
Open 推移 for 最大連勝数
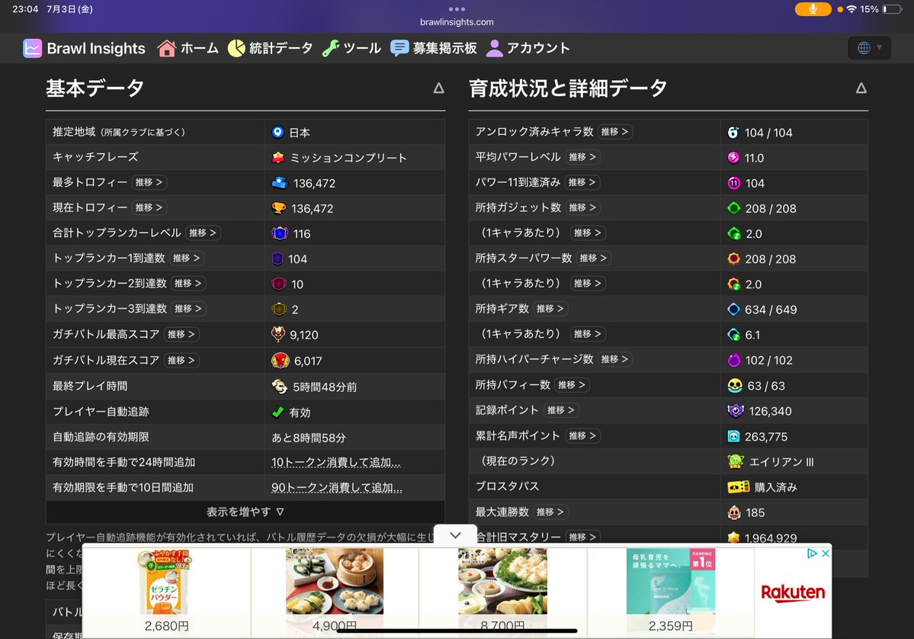550,512
